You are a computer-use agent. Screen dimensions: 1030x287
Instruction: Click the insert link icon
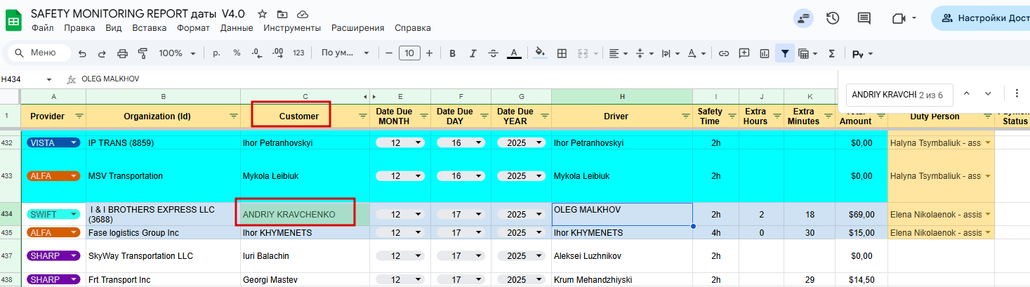click(x=723, y=53)
